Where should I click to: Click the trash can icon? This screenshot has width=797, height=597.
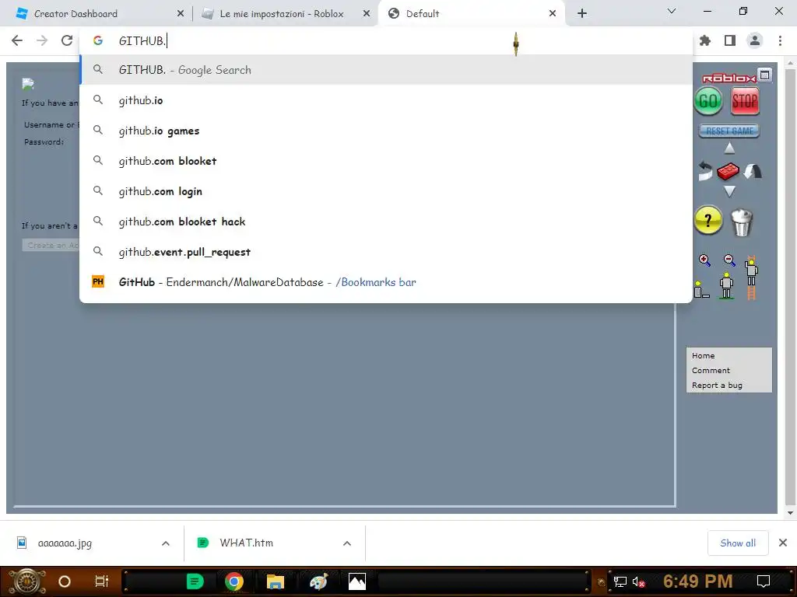(742, 222)
